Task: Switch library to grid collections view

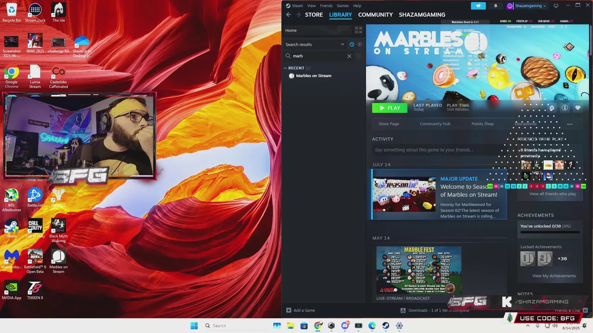Action: click(358, 30)
